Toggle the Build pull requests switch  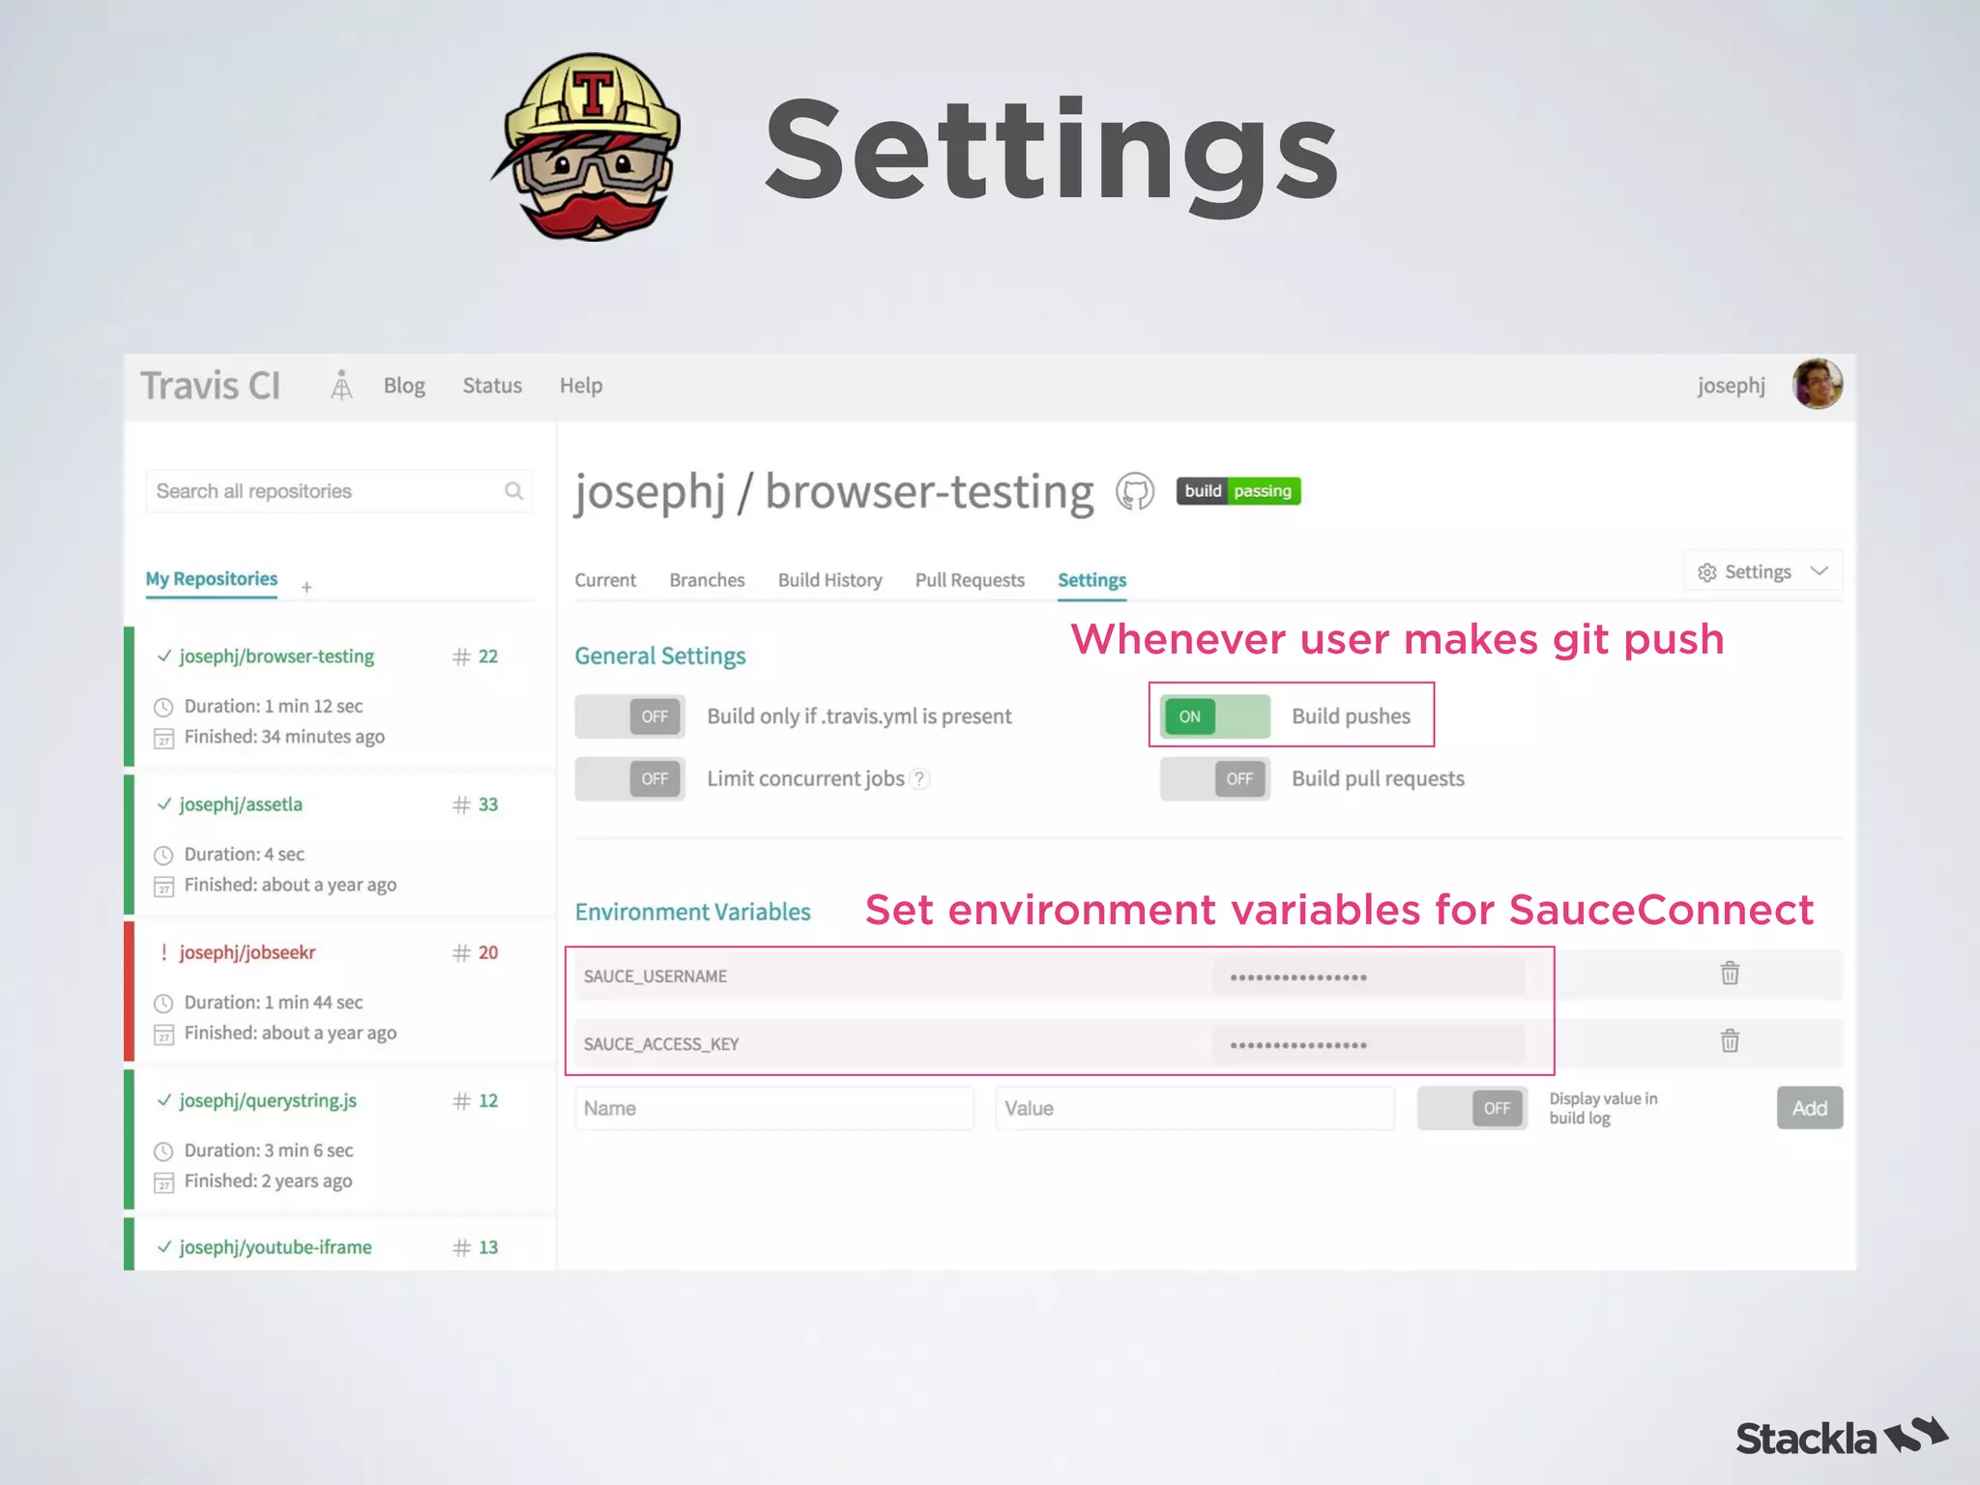click(x=1215, y=778)
